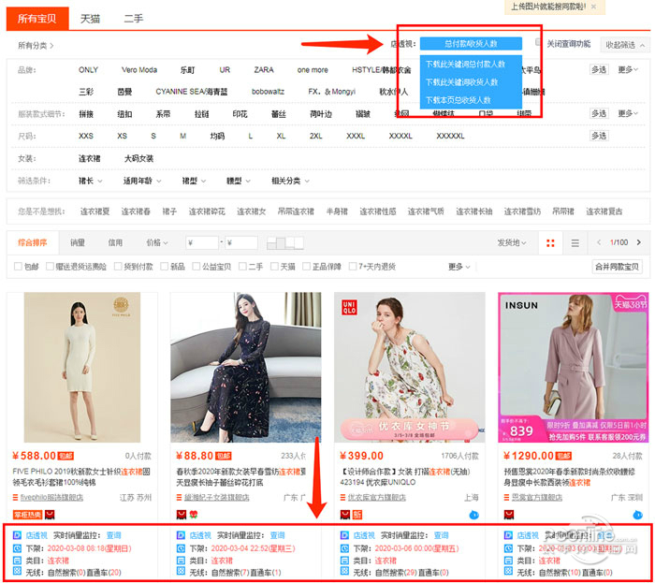Screen dimensions: 655x583
Task: Click 合并同款宝贝 button
Action: pos(617,267)
